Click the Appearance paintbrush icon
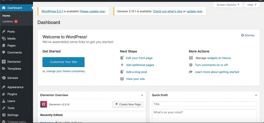Viewport: 264px width, 123px height. [4, 87]
